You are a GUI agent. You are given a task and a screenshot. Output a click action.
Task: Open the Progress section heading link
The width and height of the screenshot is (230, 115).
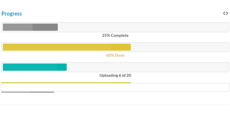click(x=12, y=14)
